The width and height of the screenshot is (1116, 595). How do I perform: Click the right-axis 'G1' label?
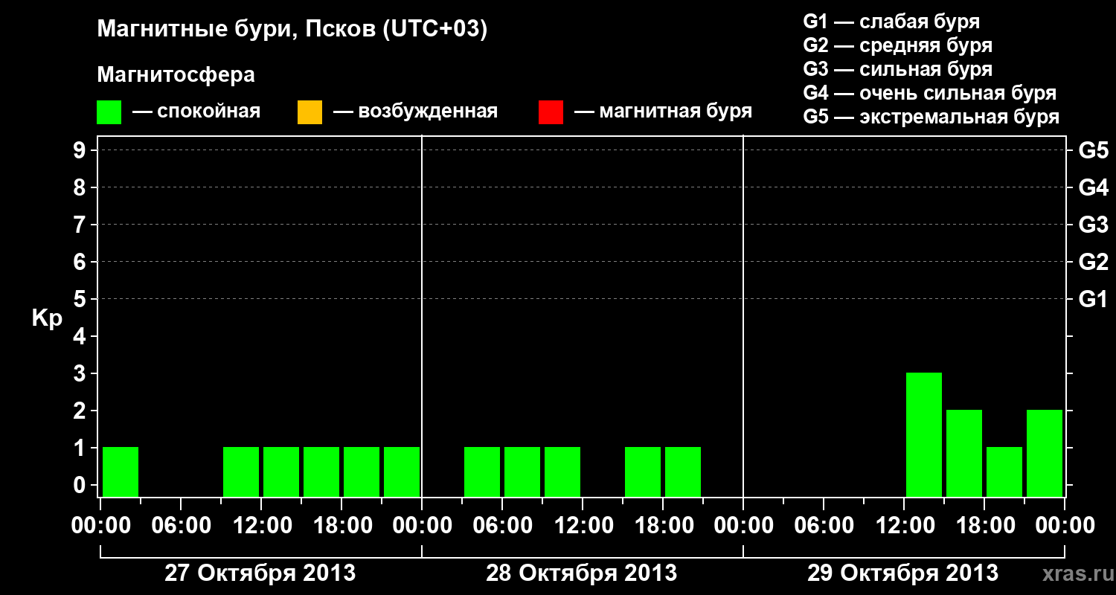pyautogui.click(x=1093, y=300)
